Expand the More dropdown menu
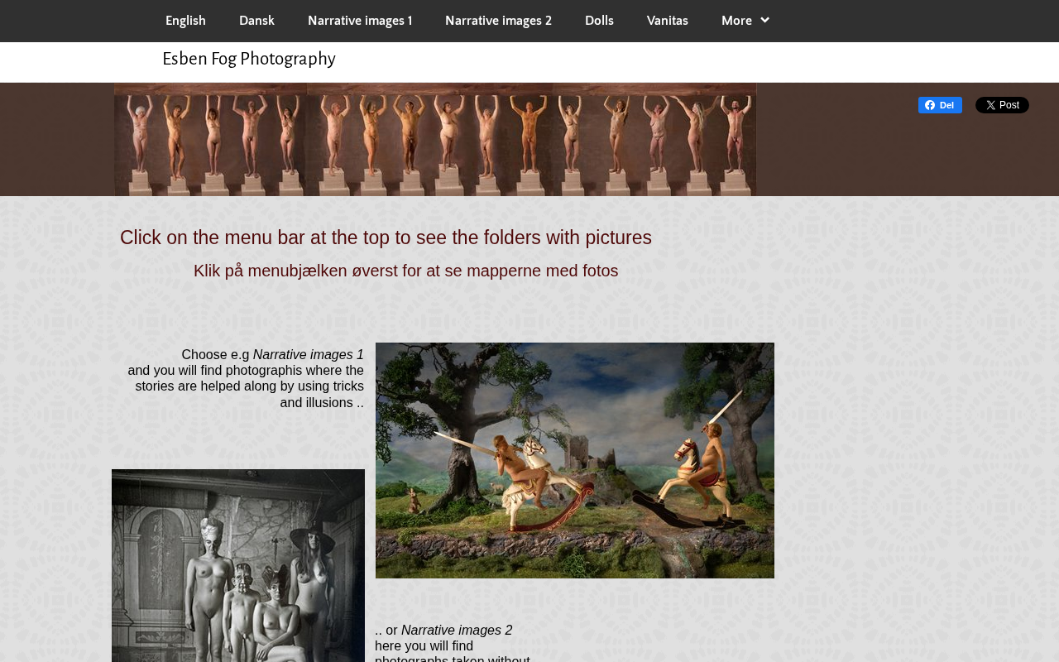The image size is (1059, 662). pyautogui.click(x=745, y=21)
